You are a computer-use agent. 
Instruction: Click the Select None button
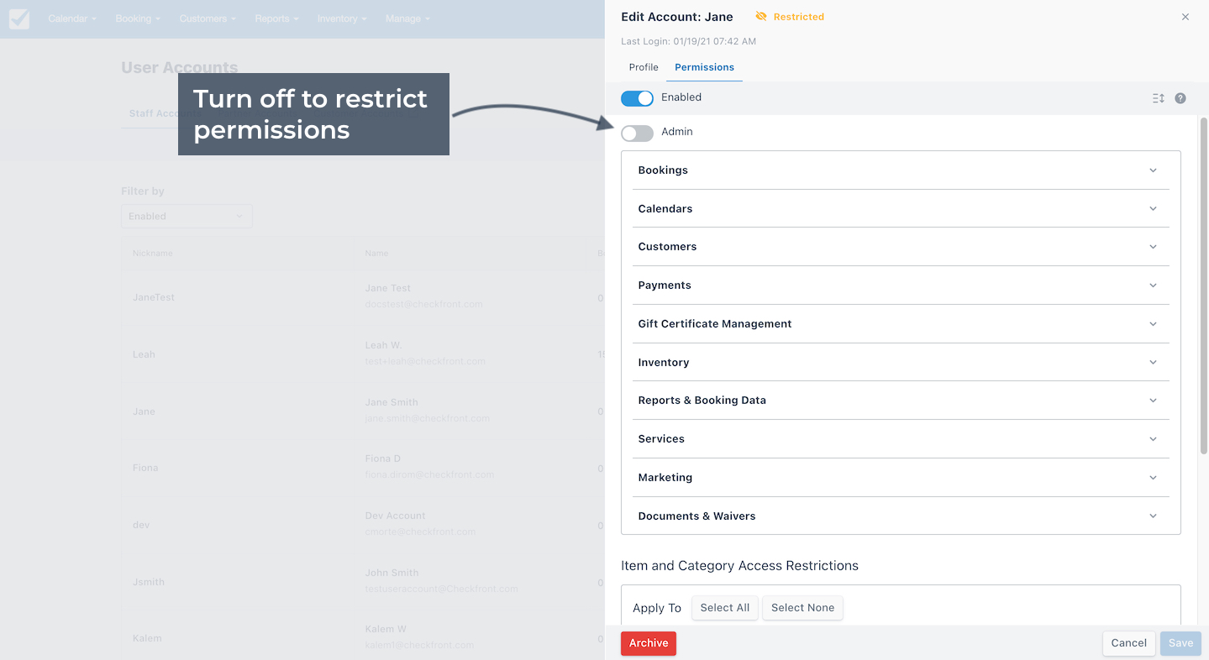[802, 608]
